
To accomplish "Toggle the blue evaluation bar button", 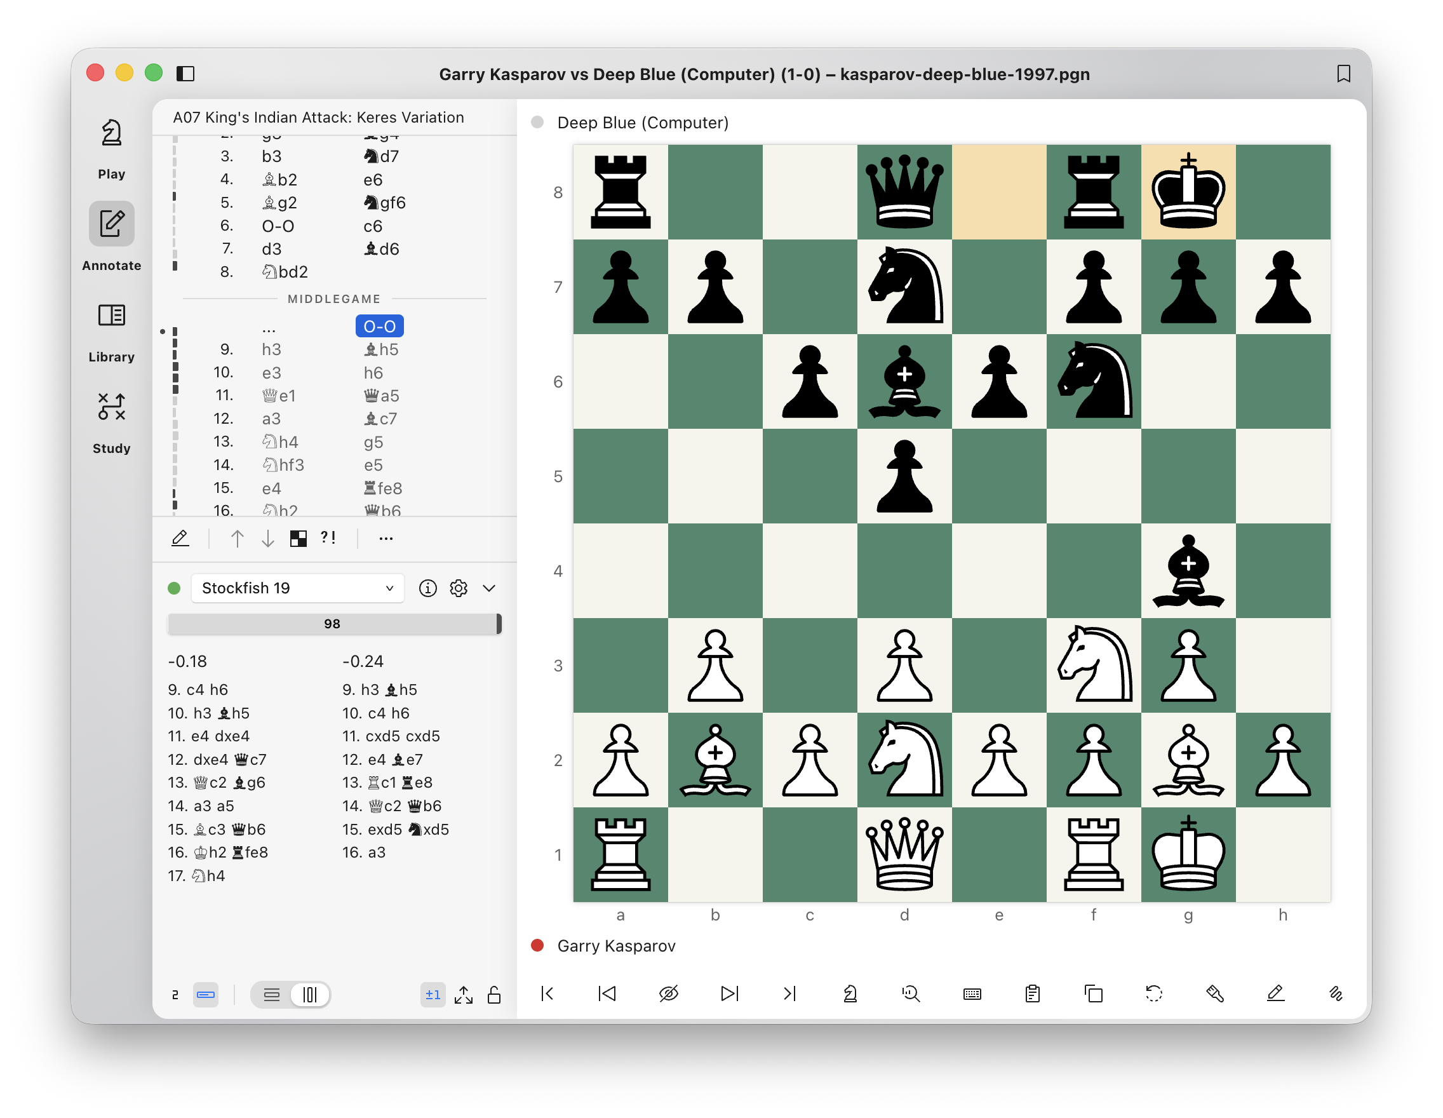I will click(206, 994).
